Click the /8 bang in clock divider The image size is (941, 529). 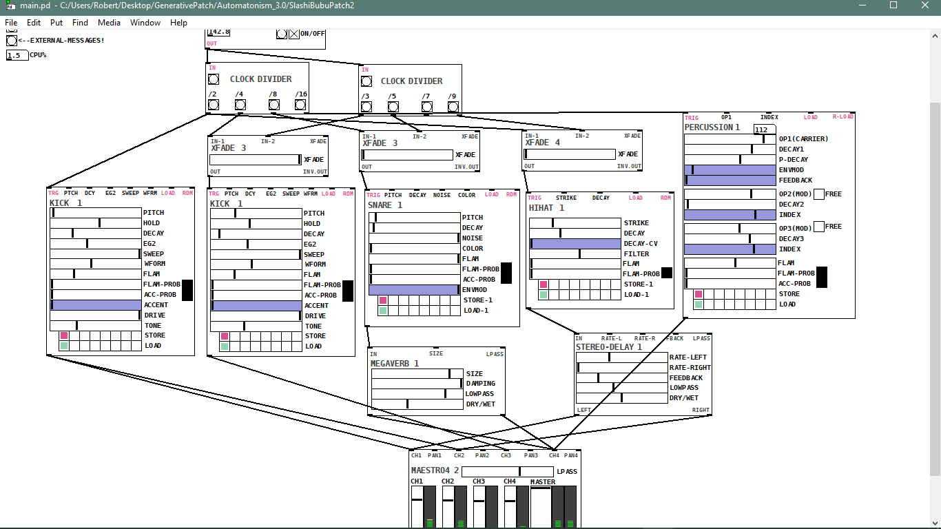274,105
